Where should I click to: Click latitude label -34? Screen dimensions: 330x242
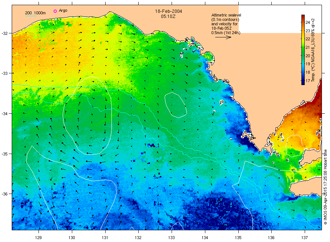pos(5,114)
